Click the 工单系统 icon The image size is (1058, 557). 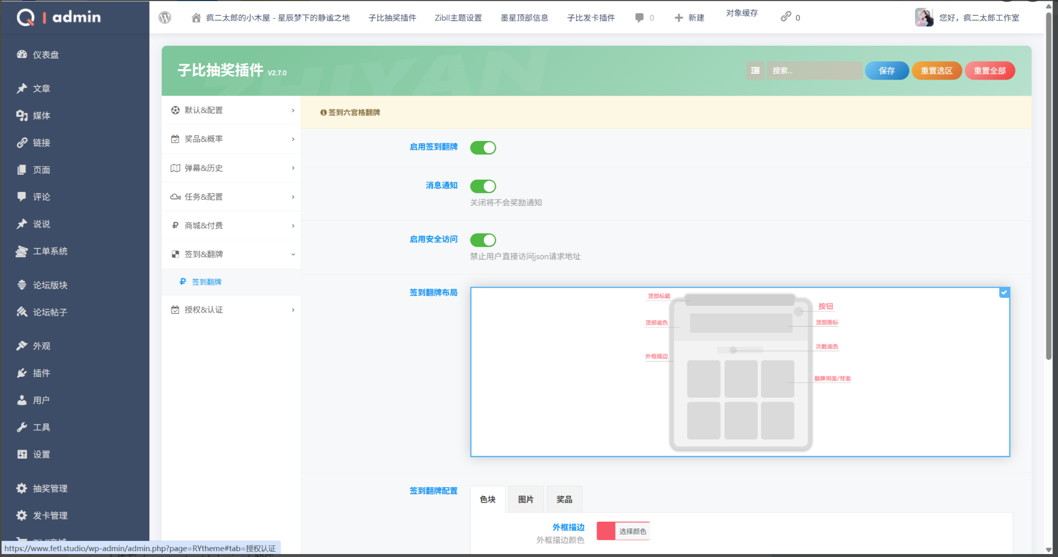tap(22, 251)
